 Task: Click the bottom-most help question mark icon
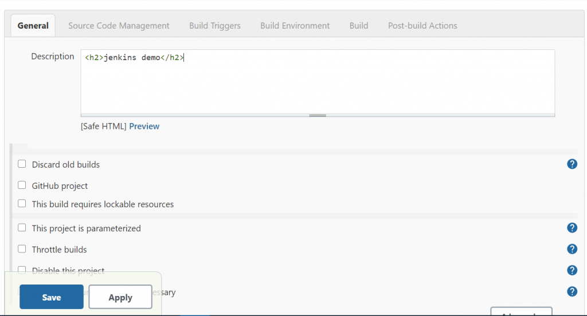click(572, 291)
